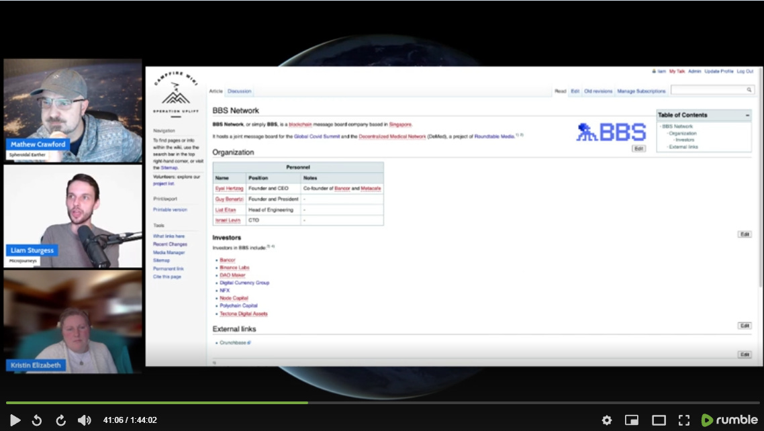Open the Old revisions tab
Screen dimensions: 764x431
point(598,91)
